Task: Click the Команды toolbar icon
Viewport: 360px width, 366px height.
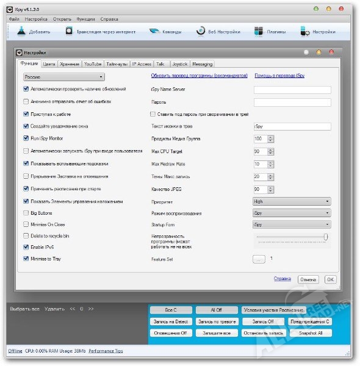Action: click(154, 31)
